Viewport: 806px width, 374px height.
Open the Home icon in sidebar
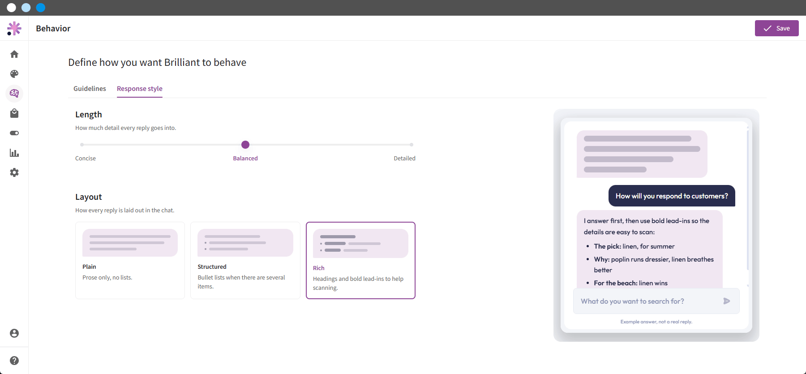[x=14, y=54]
